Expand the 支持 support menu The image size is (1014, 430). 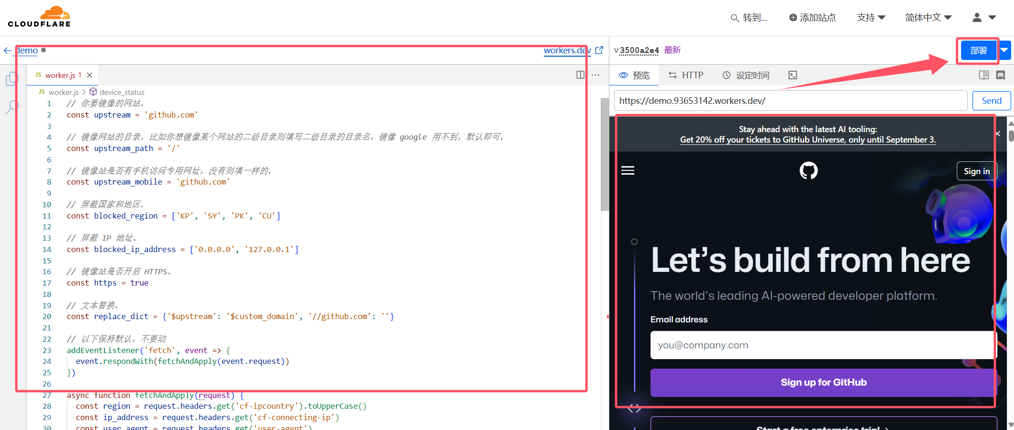point(871,17)
